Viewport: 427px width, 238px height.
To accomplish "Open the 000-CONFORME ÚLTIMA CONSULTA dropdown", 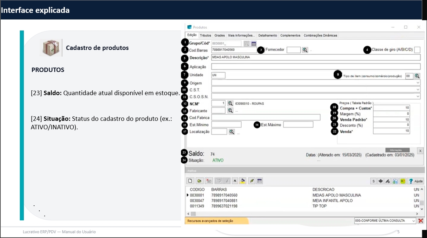I will pyautogui.click(x=414, y=221).
